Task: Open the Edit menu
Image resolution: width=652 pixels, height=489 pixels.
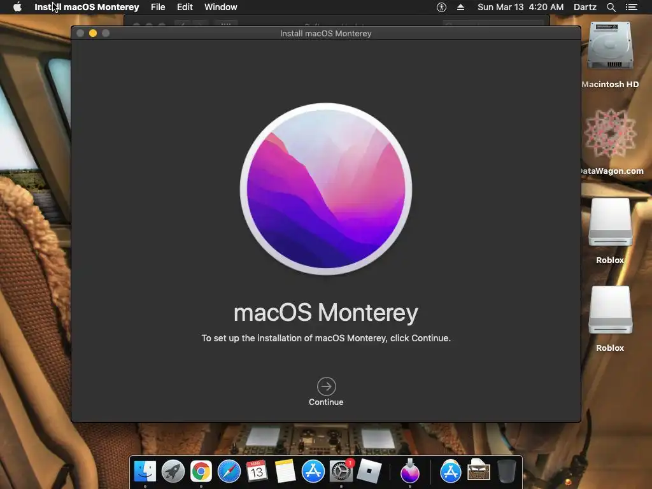Action: pyautogui.click(x=185, y=7)
